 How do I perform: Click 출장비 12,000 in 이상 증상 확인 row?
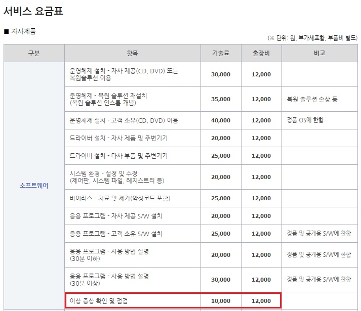tap(261, 301)
